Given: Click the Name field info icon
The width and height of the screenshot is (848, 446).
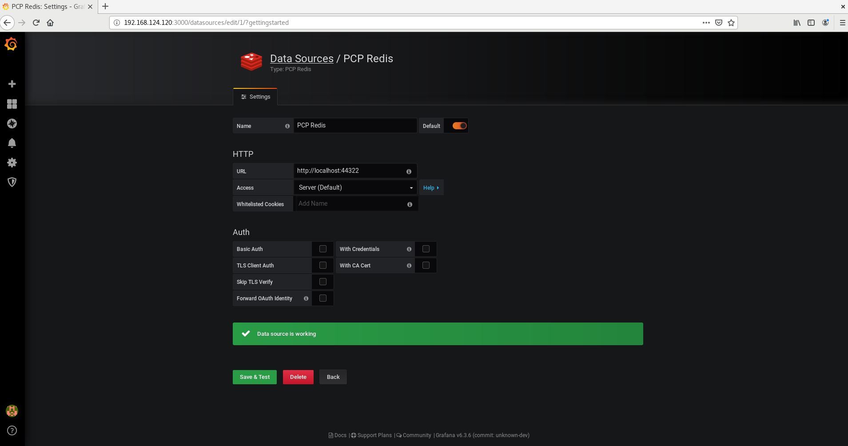Looking at the screenshot, I should [x=287, y=126].
